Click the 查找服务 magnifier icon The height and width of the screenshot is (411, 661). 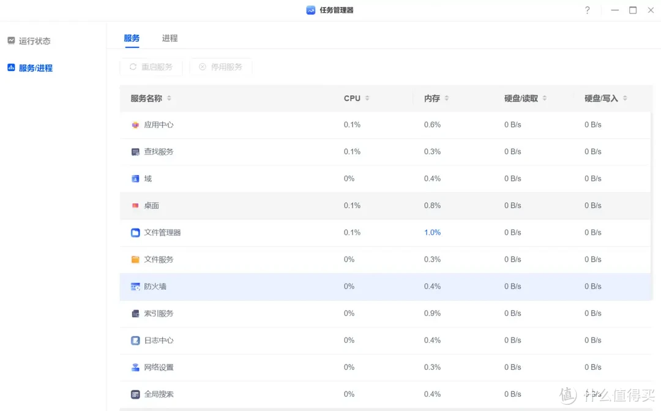135,151
